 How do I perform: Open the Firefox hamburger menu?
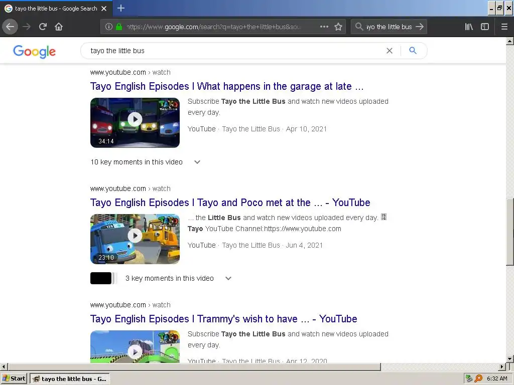(504, 27)
